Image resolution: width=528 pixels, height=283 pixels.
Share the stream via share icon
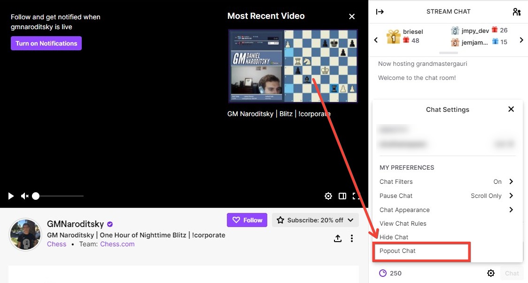(337, 238)
